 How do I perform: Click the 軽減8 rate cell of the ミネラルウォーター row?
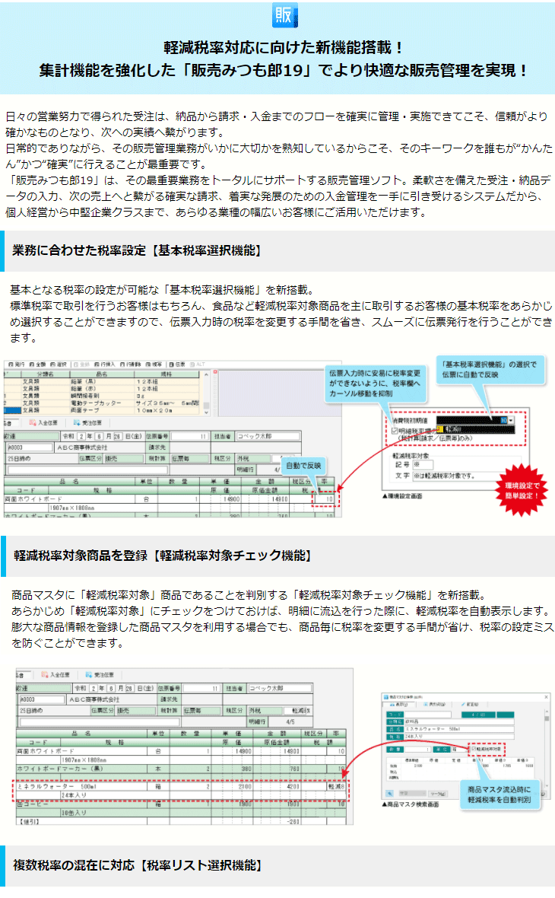[335, 786]
